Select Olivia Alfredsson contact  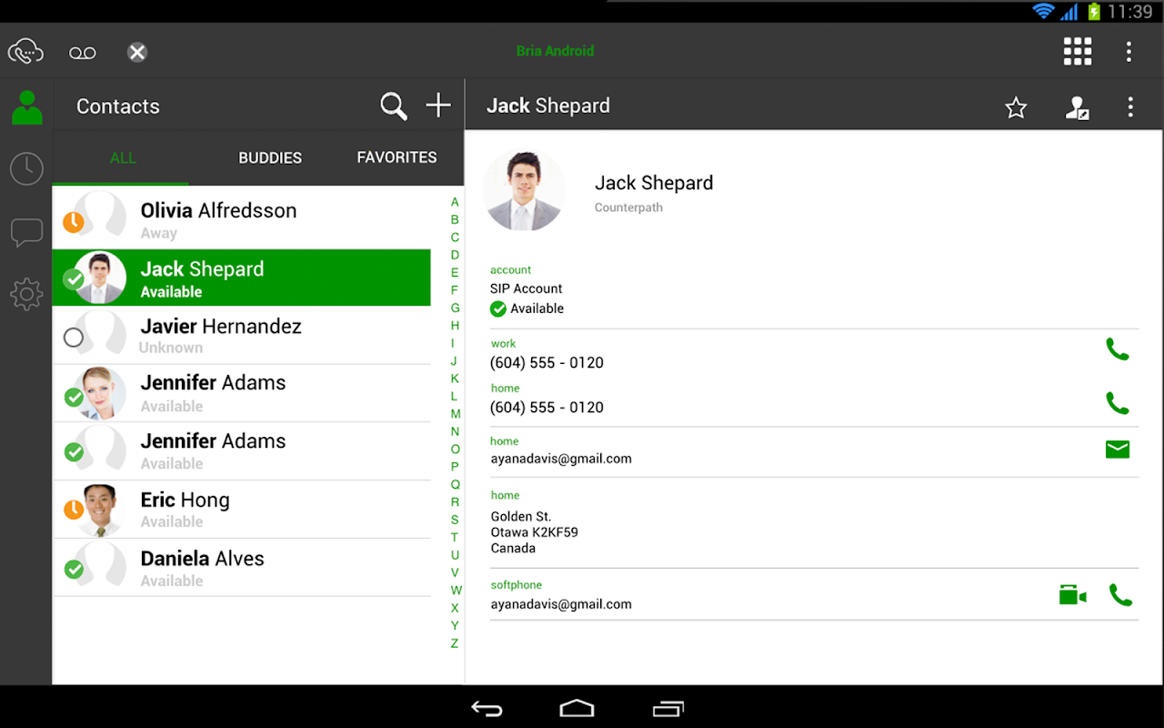coord(241,218)
